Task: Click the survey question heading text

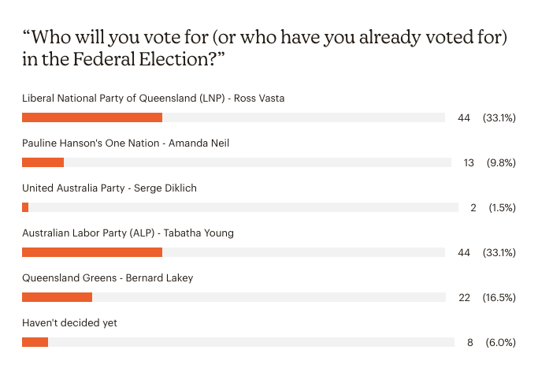Action: click(265, 48)
